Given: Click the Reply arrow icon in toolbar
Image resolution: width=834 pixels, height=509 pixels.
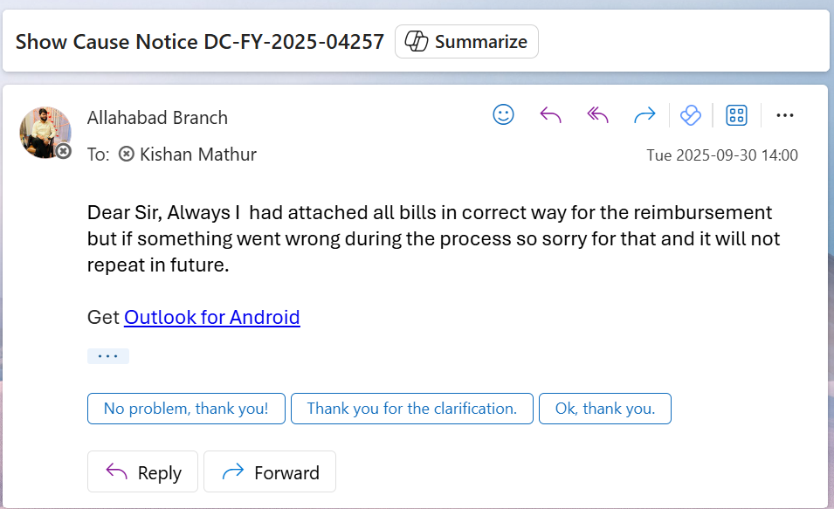Looking at the screenshot, I should pos(550,114).
